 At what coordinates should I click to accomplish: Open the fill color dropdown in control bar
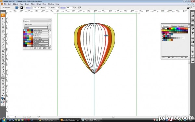pyautogui.click(x=19, y=8)
